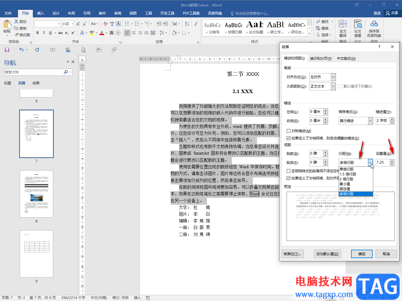
Task: Select page 8 thumbnail
Action: (36, 194)
